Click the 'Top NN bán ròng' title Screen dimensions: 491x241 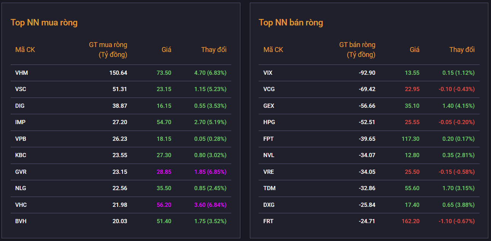291,22
